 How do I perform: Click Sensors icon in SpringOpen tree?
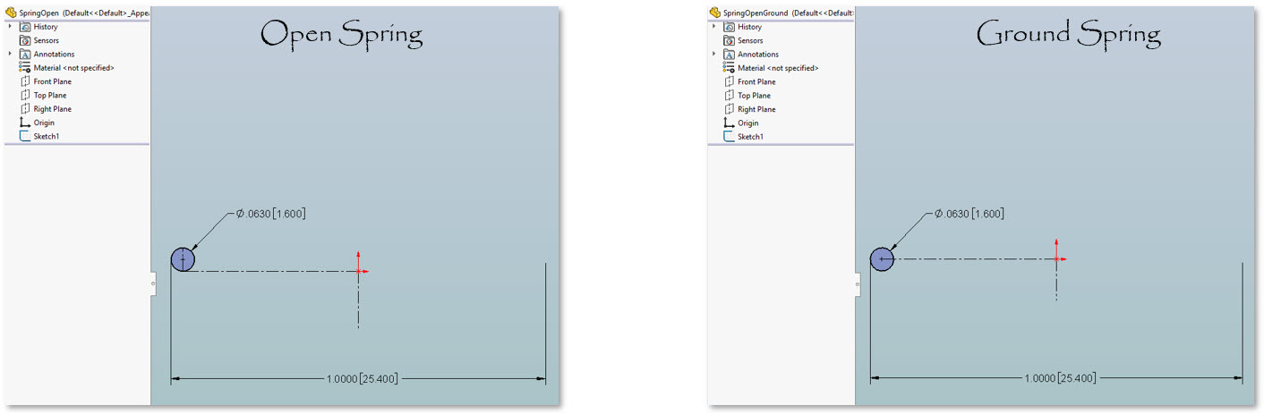(x=25, y=40)
